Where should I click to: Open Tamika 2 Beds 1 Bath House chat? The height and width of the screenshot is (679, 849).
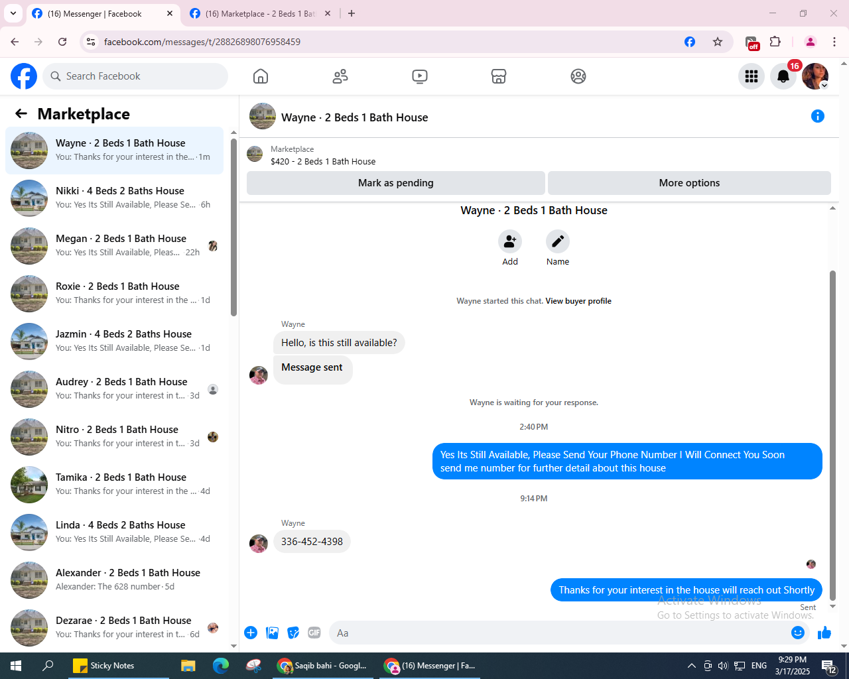(114, 485)
